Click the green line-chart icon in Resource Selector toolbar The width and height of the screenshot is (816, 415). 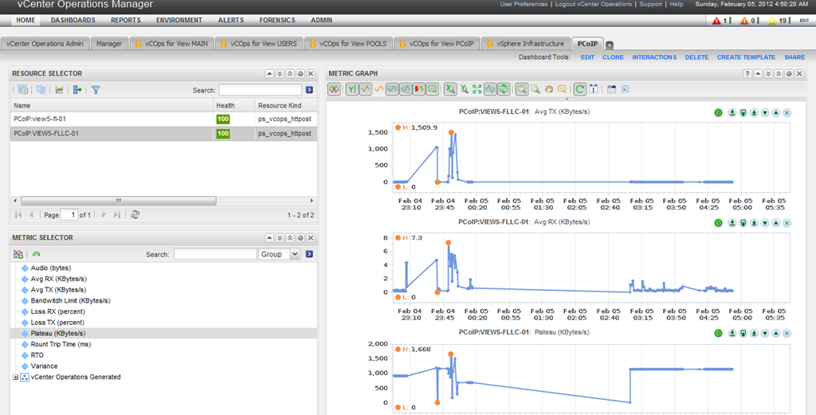click(59, 90)
